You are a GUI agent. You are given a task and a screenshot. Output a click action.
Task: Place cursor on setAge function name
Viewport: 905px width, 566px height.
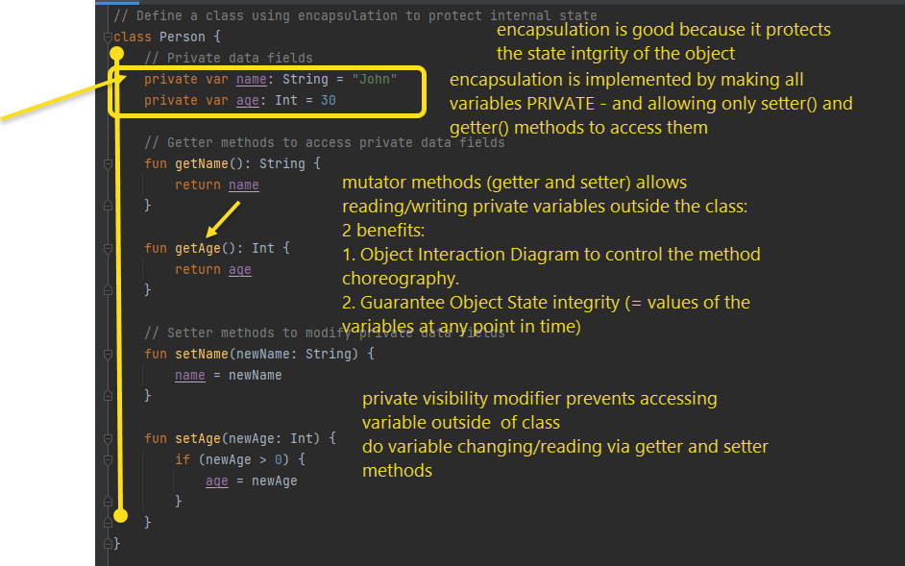pos(197,438)
